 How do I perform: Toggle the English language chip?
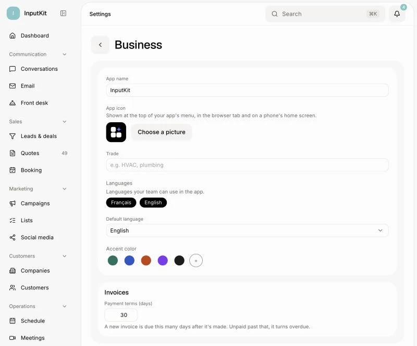[x=153, y=202]
